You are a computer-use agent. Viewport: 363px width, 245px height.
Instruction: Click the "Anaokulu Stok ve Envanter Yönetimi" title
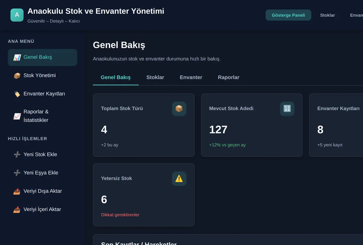(96, 11)
